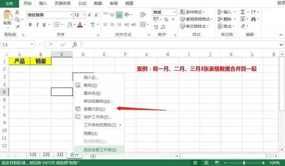The image size is (285, 166).
Task: Click Find binoculars icon
Action: point(253,19)
